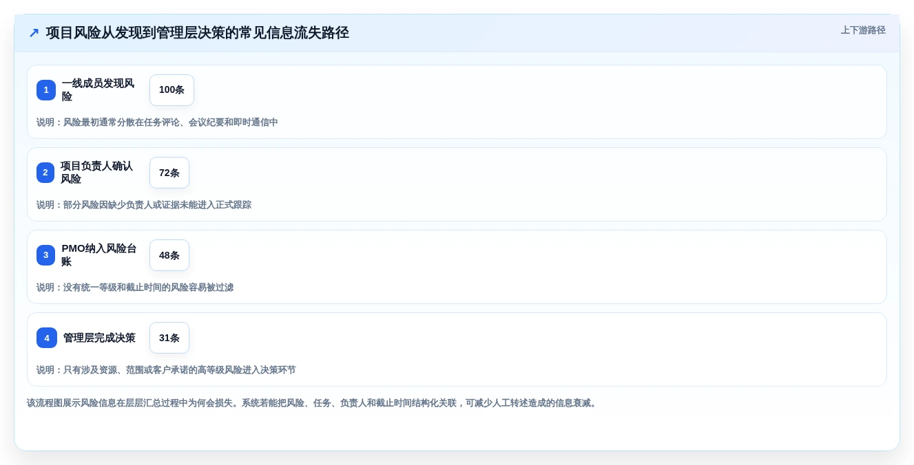Click the note about 没有统一等级和截止时间
This screenshot has width=914, height=465.
click(x=135, y=288)
